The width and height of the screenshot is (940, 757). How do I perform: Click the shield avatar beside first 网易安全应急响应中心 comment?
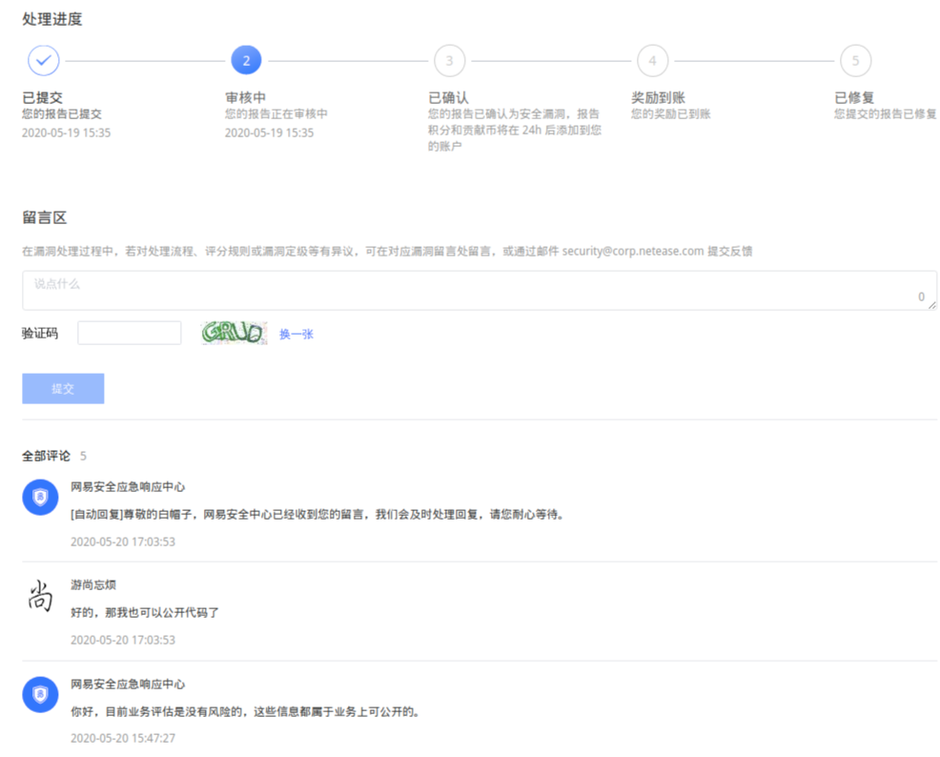[x=39, y=497]
